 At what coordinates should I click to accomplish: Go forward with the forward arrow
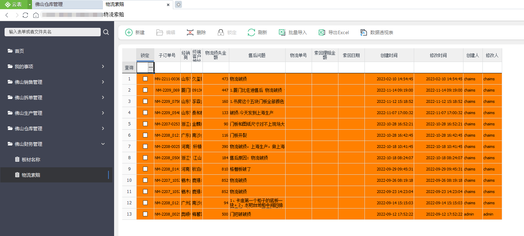(17, 15)
